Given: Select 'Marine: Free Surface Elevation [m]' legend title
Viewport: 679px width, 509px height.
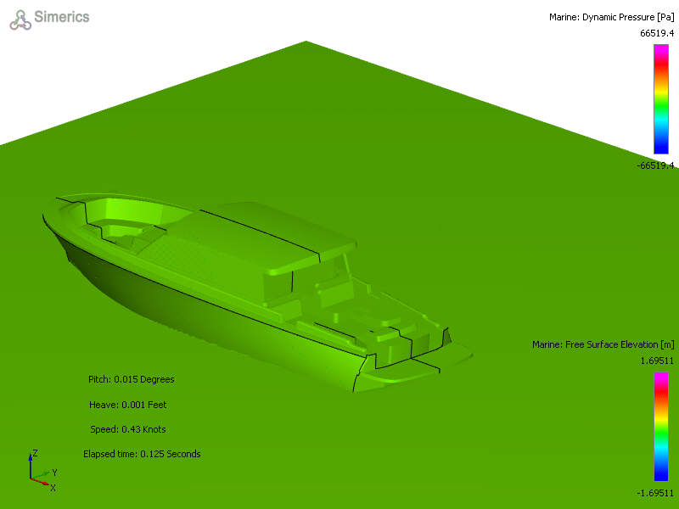Looking at the screenshot, I should [603, 344].
